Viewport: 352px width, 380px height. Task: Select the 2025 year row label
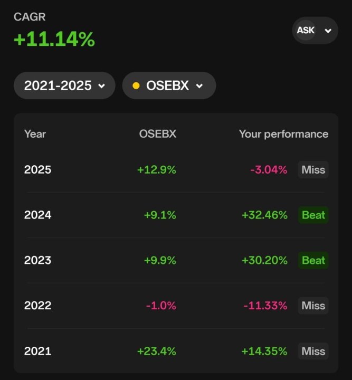coord(38,170)
